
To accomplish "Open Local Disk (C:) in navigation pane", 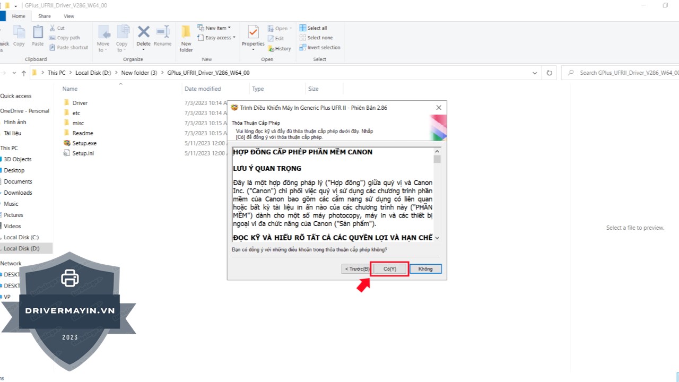I will click(x=21, y=237).
